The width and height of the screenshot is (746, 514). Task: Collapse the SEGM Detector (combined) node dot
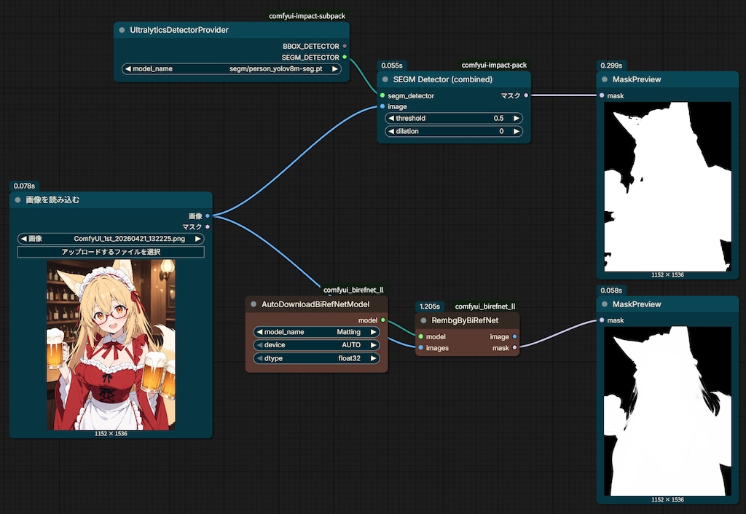[385, 79]
